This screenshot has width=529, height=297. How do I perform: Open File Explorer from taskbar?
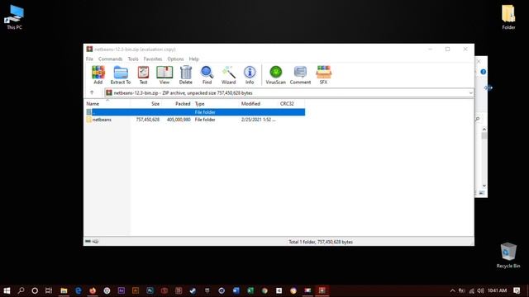tap(64, 290)
